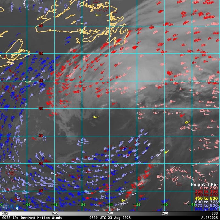The height and width of the screenshot is (220, 220).
Task: Click the latitude label 38
Action: (41, 163)
